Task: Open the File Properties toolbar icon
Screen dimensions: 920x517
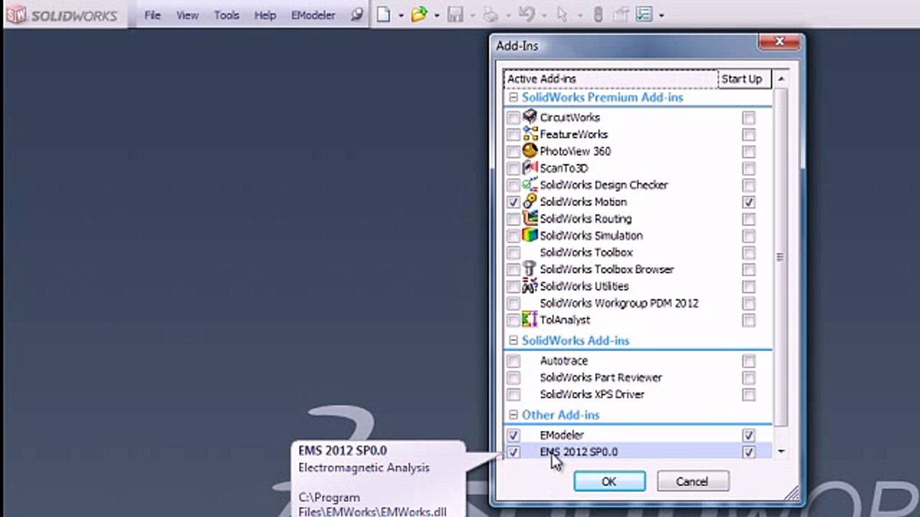Action: pyautogui.click(x=621, y=14)
